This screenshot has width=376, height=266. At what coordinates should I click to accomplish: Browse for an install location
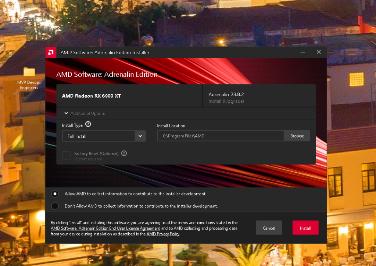(297, 136)
